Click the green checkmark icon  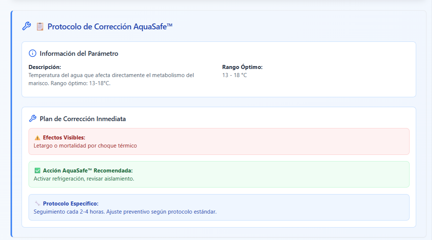click(x=37, y=171)
